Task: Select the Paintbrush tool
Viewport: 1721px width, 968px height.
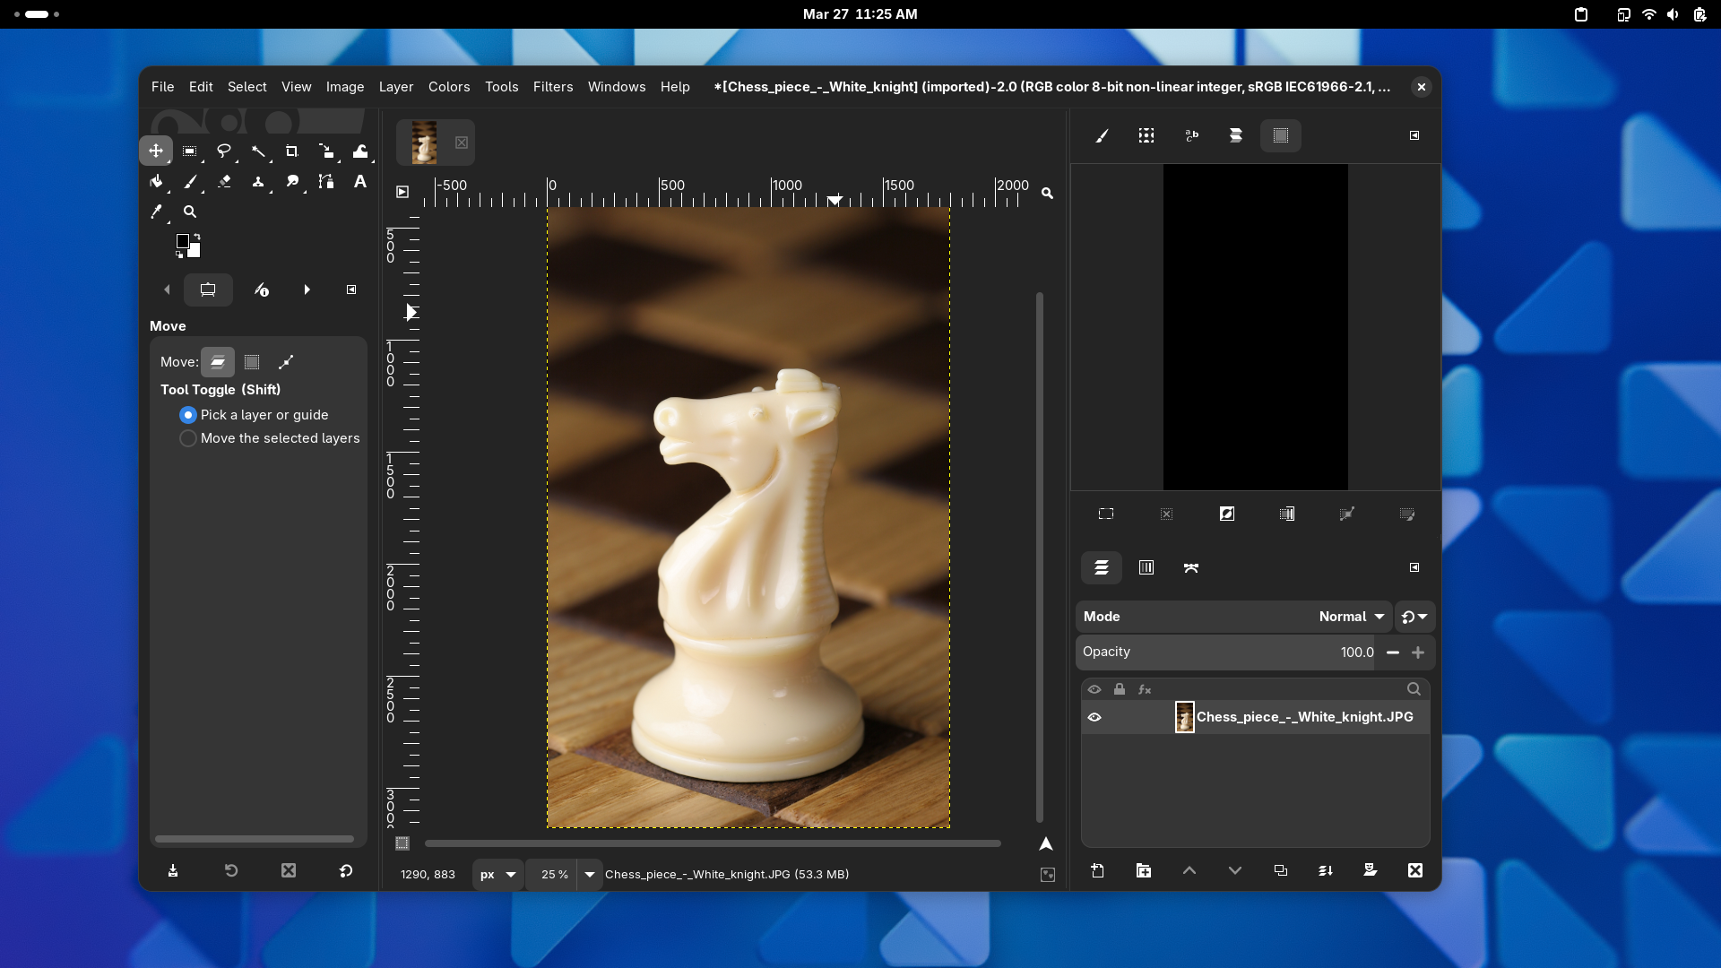Action: tap(191, 182)
